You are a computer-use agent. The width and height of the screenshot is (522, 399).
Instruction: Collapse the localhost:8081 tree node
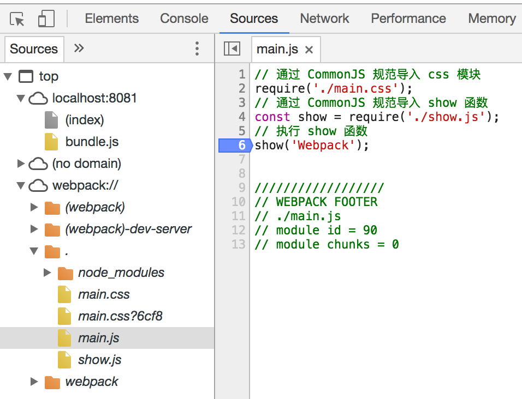click(21, 99)
